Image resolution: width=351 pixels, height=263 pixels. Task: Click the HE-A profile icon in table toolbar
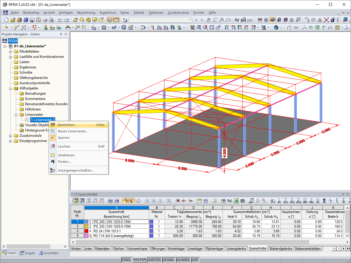pyautogui.click(x=286, y=201)
